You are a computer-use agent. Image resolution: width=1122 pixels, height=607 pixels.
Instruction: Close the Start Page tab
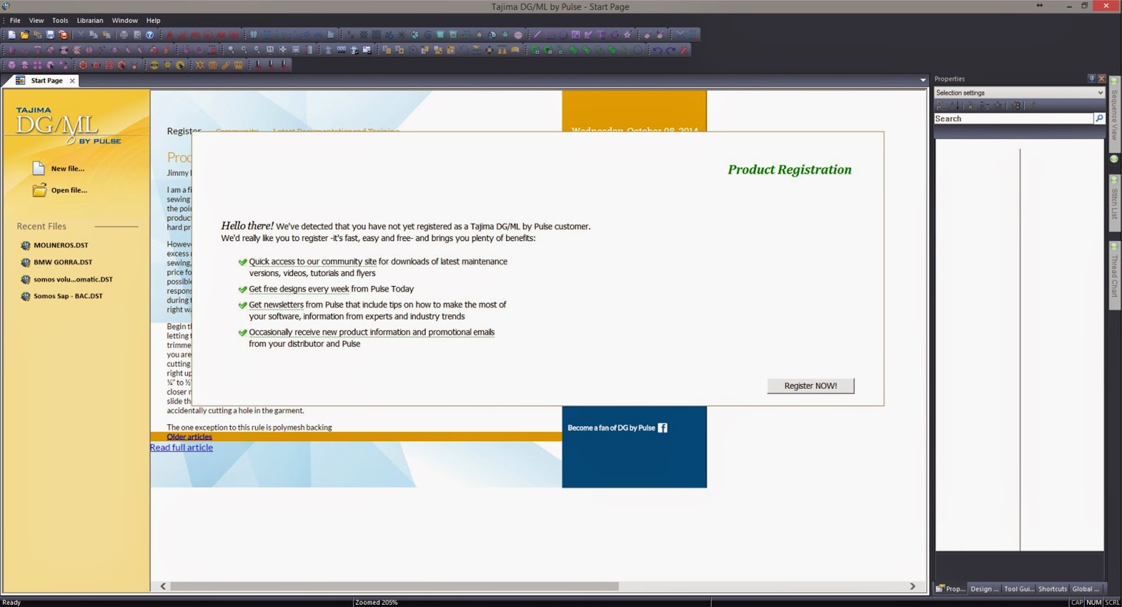72,81
